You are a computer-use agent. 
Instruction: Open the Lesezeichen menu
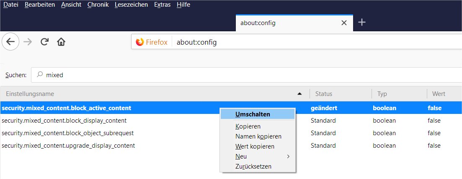click(x=131, y=5)
